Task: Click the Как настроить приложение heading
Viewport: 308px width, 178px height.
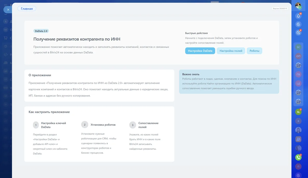Action: click(49, 112)
